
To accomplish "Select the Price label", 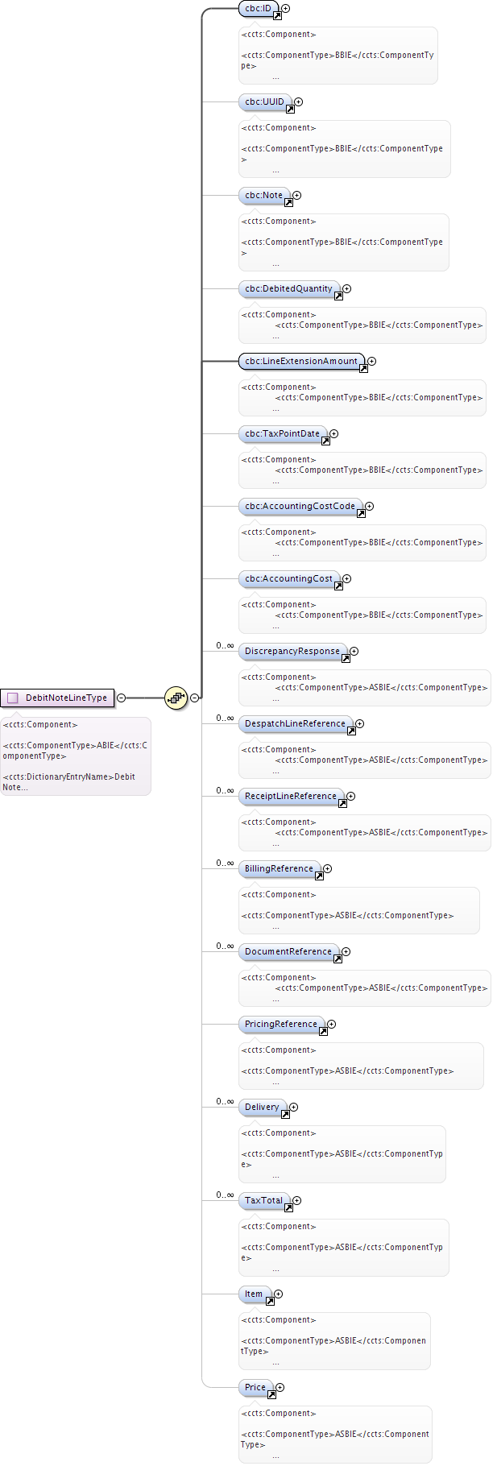I will 255,1387.
